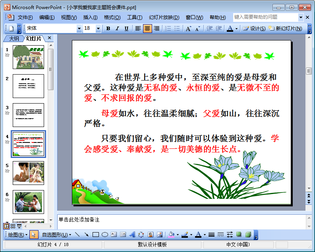
Task: Insert WordArt
Action: 132,235
